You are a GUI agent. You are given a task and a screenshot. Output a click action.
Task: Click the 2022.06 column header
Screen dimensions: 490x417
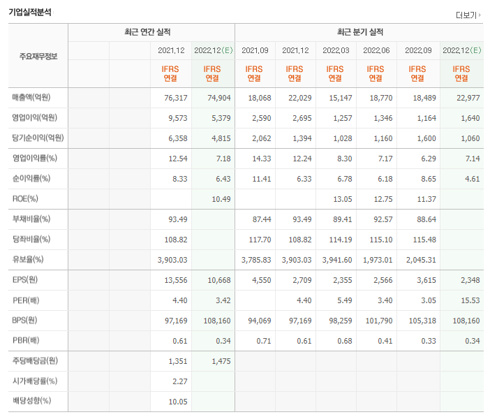click(376, 50)
